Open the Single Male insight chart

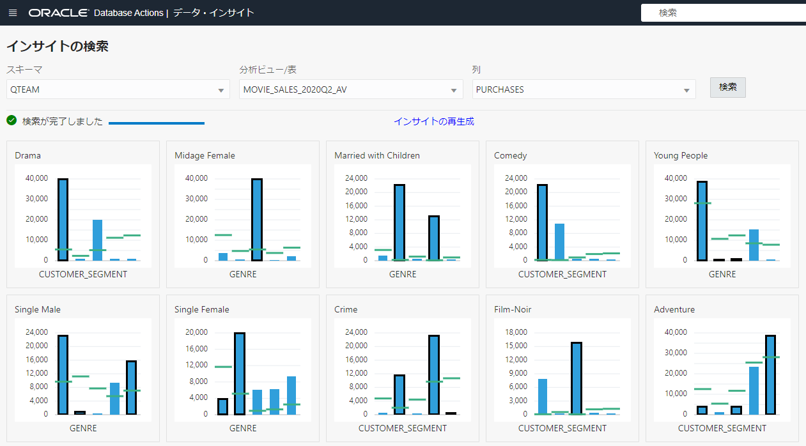83,369
